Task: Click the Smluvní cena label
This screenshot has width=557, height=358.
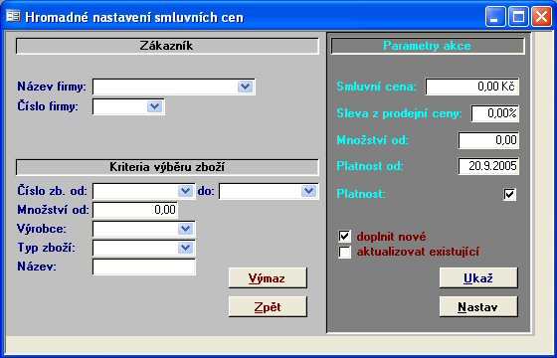Action: pos(376,87)
